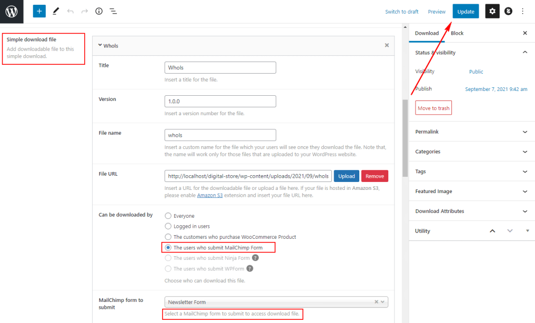Select users who submit WPForm
The image size is (535, 323).
click(x=168, y=268)
